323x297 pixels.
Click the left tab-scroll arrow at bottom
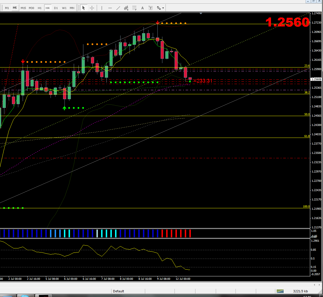(x=315, y=285)
